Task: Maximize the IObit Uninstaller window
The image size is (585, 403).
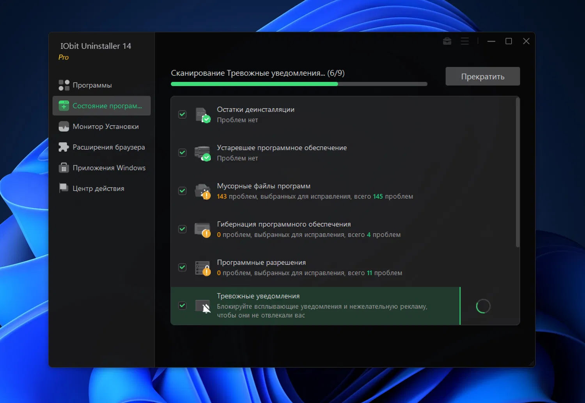Action: 509,41
